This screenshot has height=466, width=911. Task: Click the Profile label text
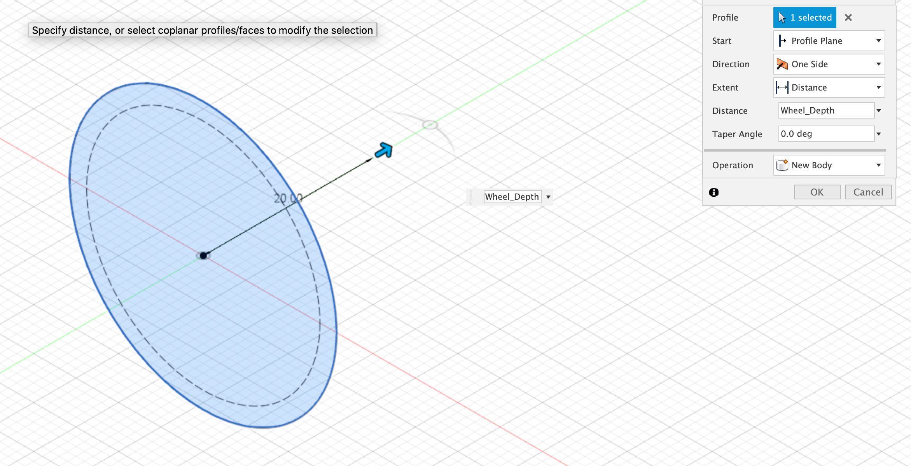(x=725, y=17)
